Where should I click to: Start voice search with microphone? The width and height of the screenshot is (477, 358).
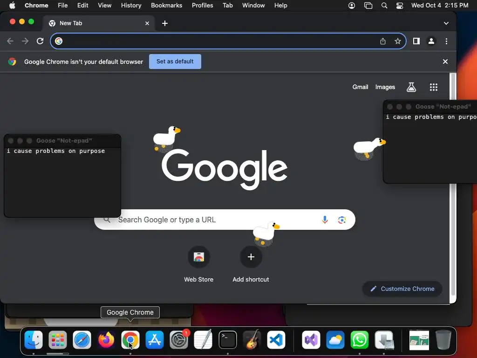pos(325,220)
